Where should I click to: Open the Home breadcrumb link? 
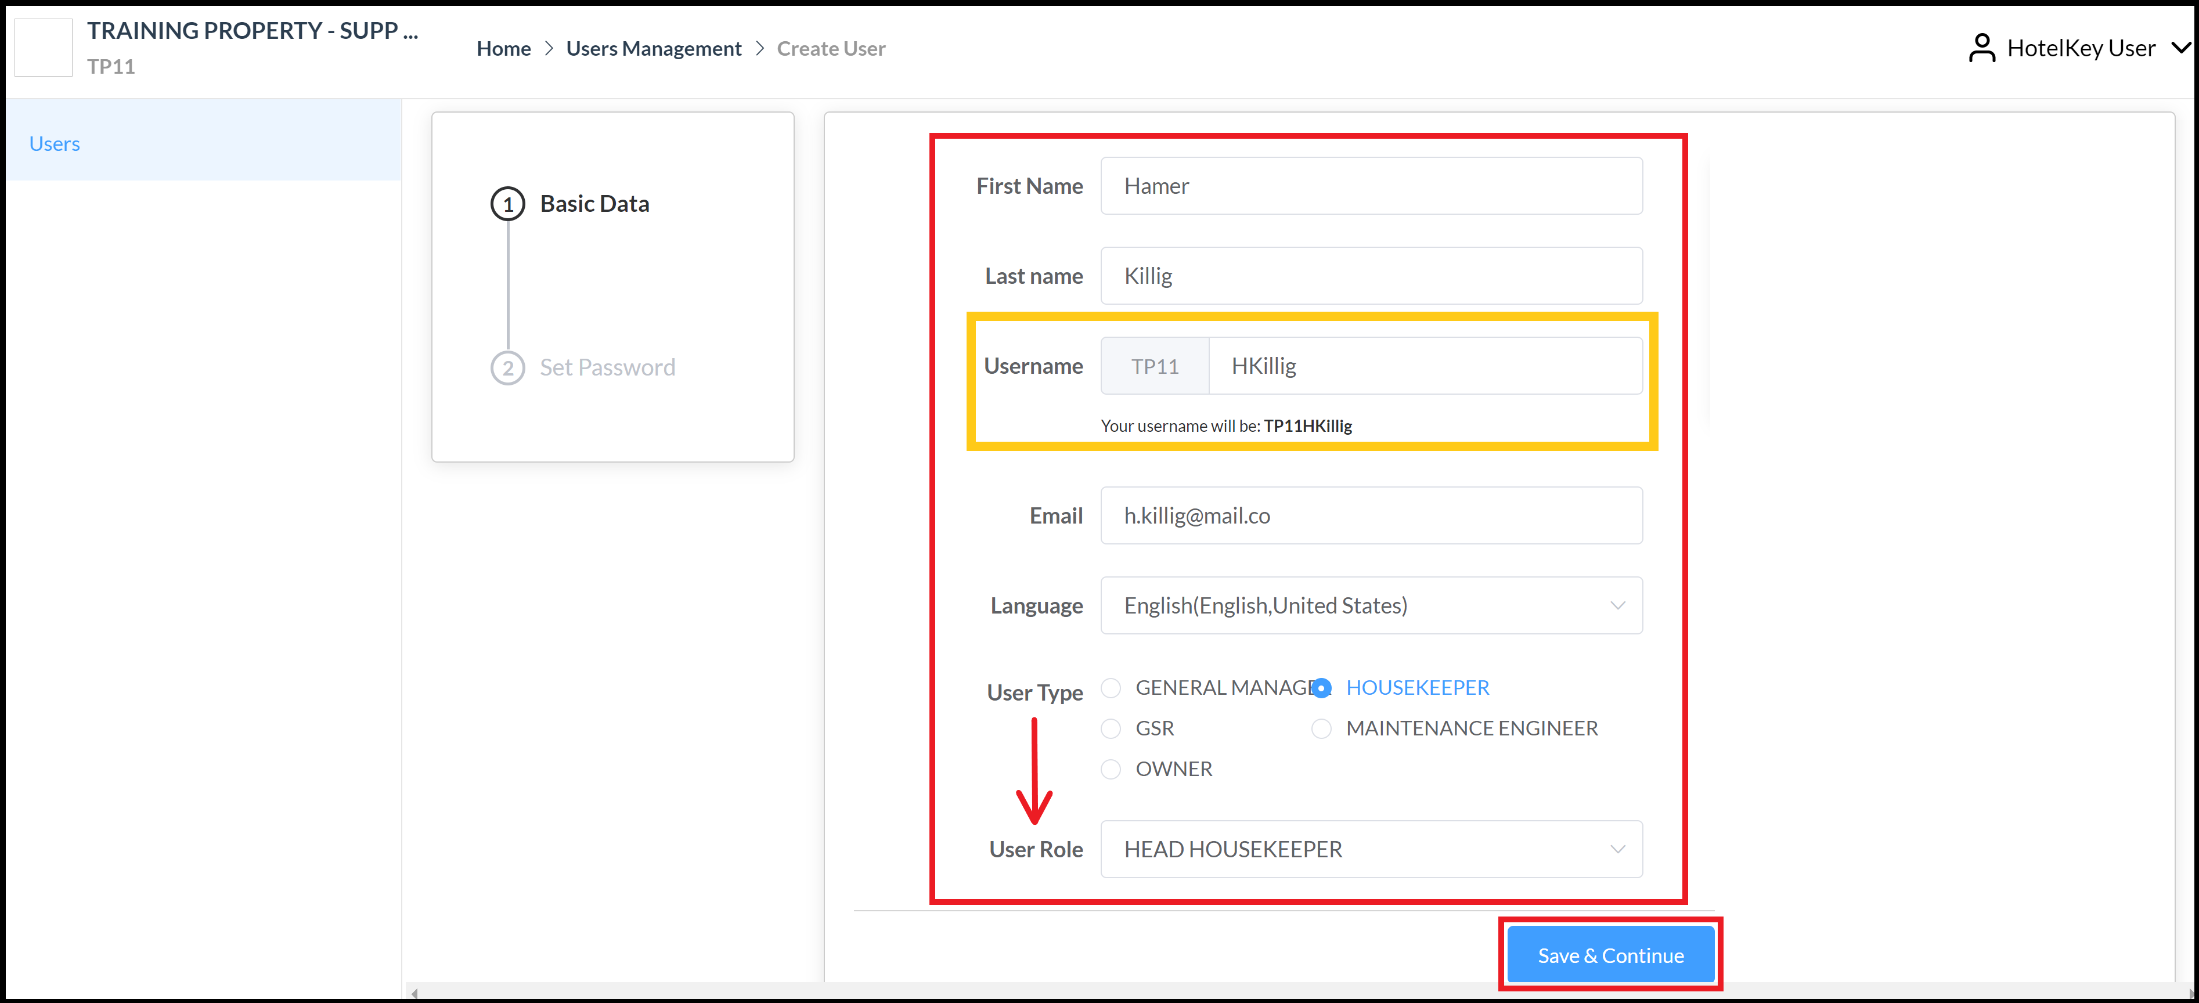tap(503, 48)
